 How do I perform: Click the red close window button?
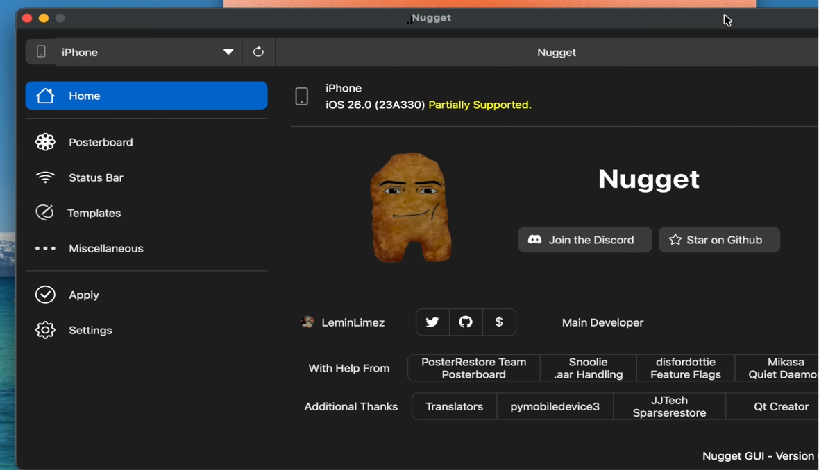(x=27, y=18)
